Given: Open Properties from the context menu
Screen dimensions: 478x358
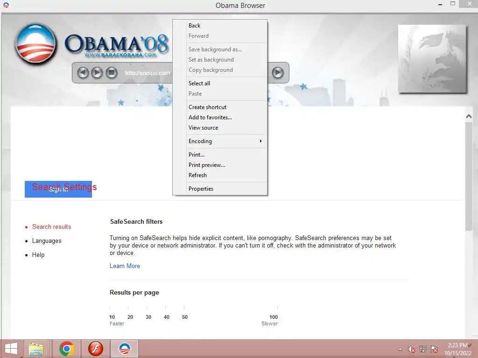Looking at the screenshot, I should (220, 189).
